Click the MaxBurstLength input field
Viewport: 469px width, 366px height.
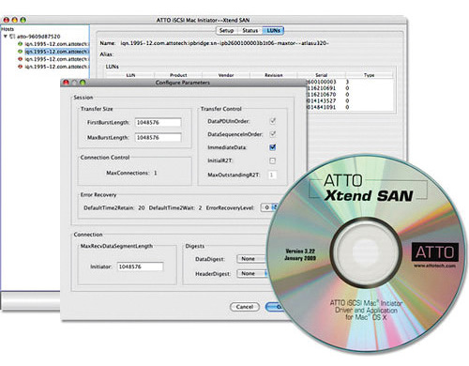[x=159, y=137]
